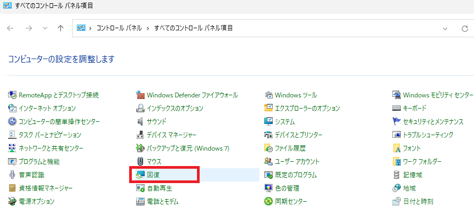This screenshot has width=474, height=223.
Task: Click the ユーザー アカウント icon
Action: click(268, 161)
